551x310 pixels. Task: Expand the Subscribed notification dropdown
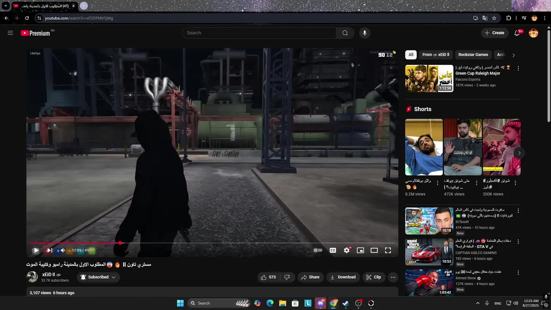coord(98,277)
